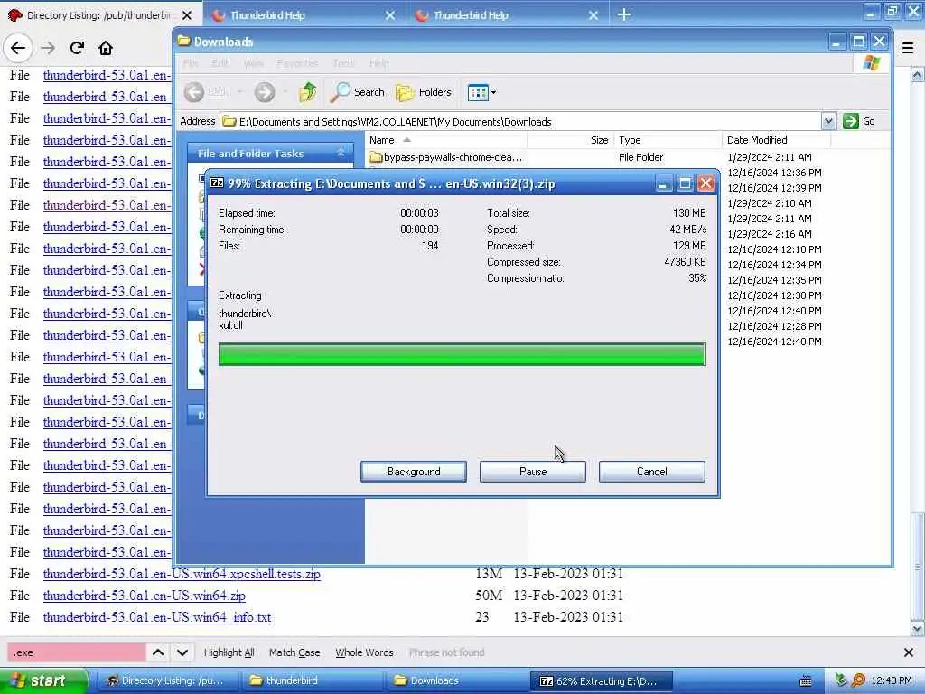This screenshot has height=694, width=925.
Task: Reload the directory listing page
Action: tap(77, 48)
